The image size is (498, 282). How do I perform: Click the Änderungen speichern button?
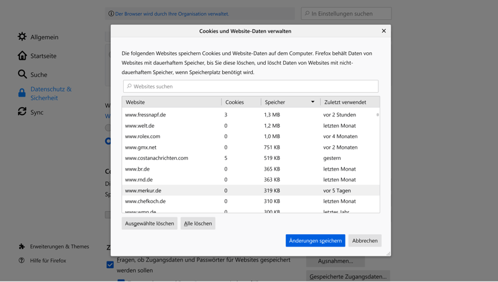[x=315, y=240]
